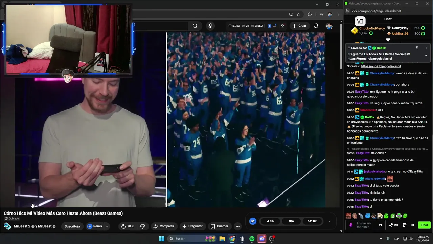Click the trophy icon in YouTube header
433x244 pixels.
(282, 26)
